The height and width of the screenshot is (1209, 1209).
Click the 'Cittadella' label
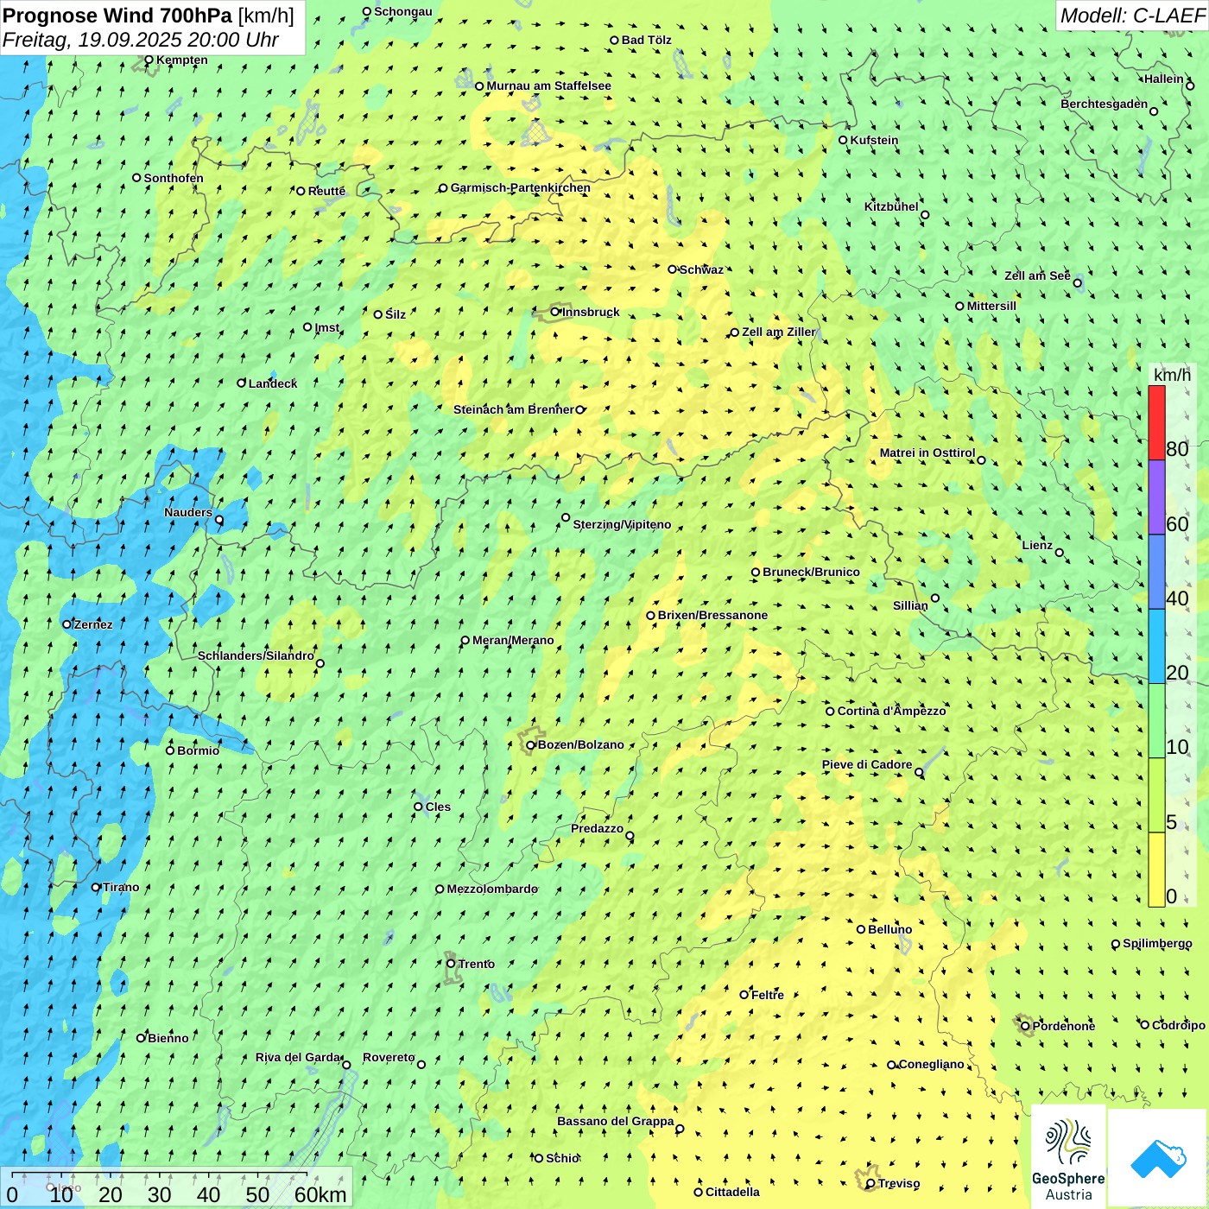(732, 1192)
